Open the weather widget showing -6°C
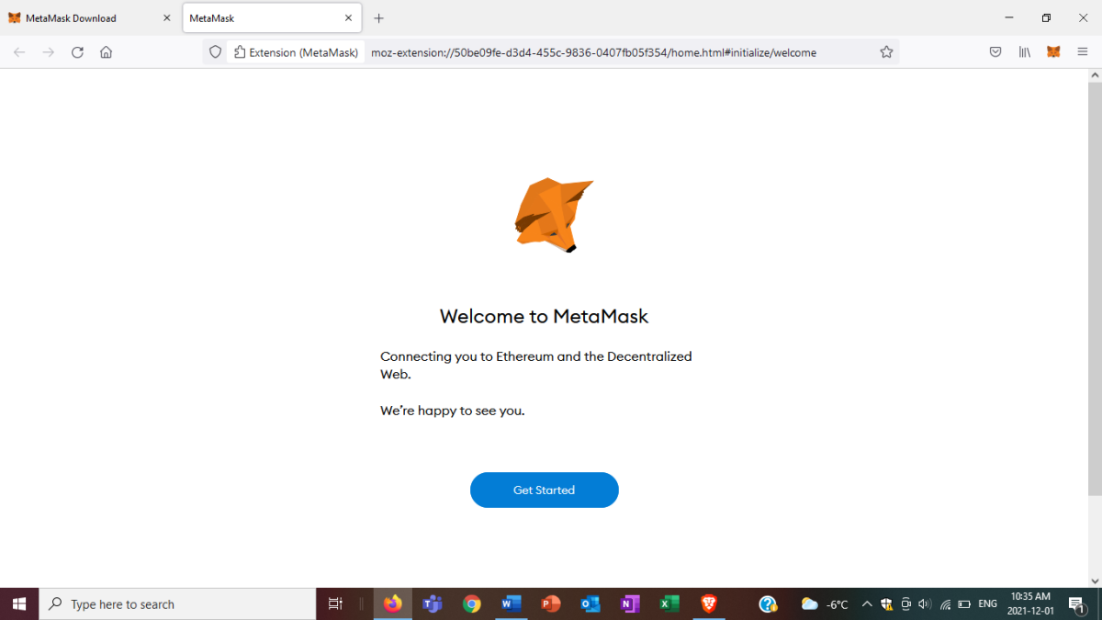This screenshot has width=1102, height=620. (x=825, y=604)
